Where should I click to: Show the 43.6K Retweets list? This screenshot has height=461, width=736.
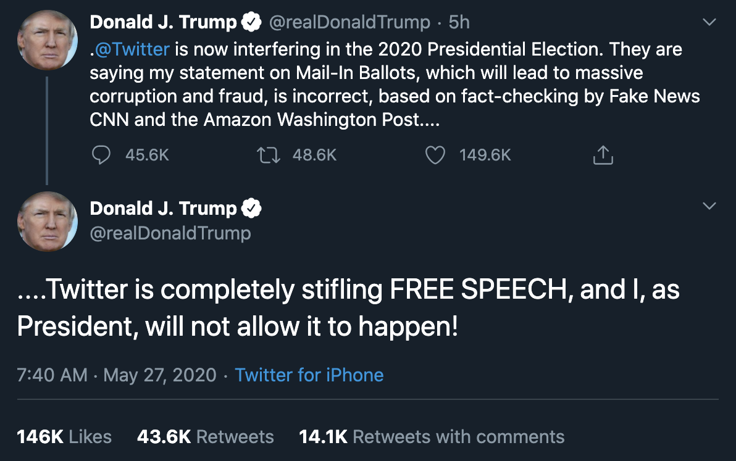(x=205, y=437)
